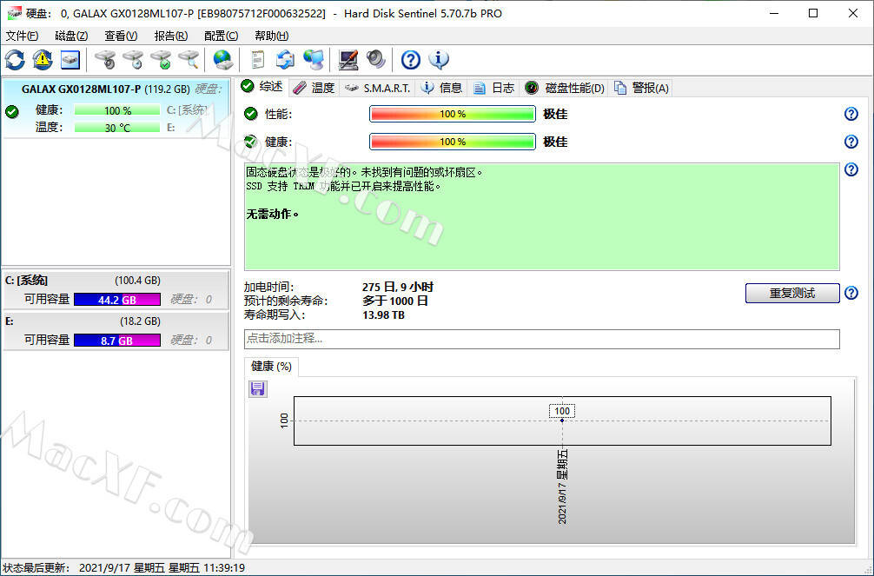Click the laptop configuration toolbar icon

[348, 60]
